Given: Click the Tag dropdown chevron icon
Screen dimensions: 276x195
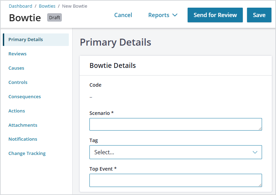Looking at the screenshot, I should point(255,152).
